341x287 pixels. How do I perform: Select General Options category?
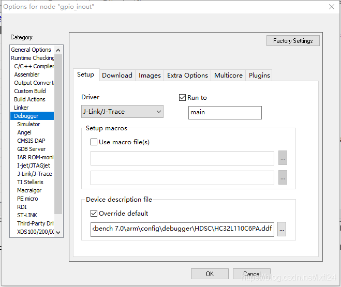coord(31,50)
